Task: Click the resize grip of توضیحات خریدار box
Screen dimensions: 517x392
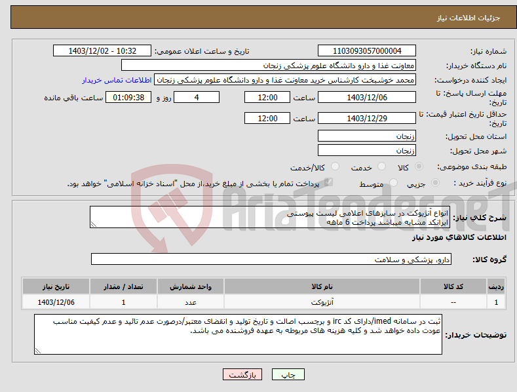Action: (x=38, y=351)
